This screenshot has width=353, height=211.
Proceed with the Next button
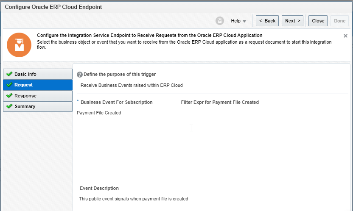[x=292, y=21]
